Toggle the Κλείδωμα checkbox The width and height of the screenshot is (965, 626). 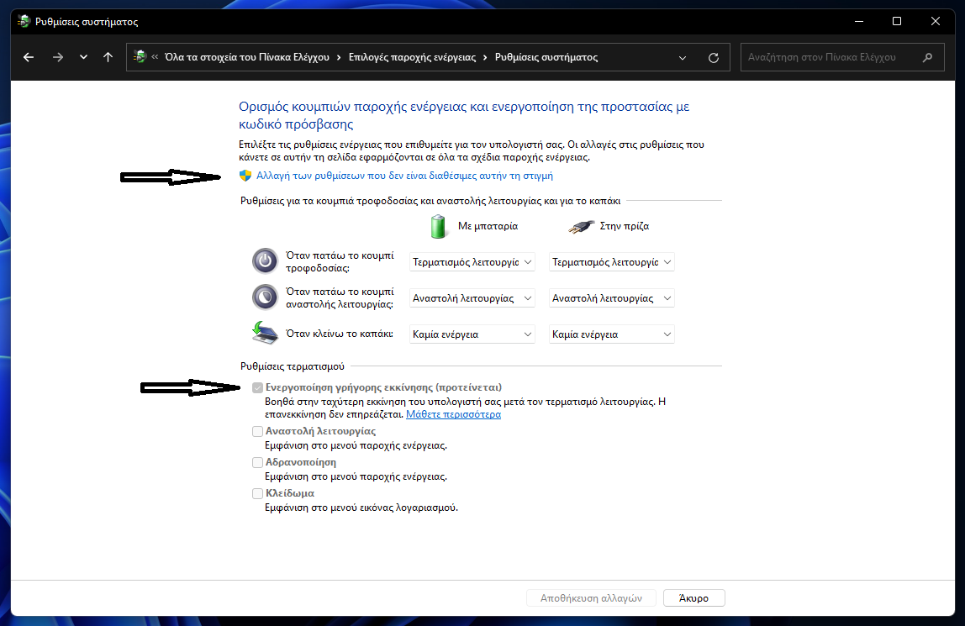[x=258, y=493]
